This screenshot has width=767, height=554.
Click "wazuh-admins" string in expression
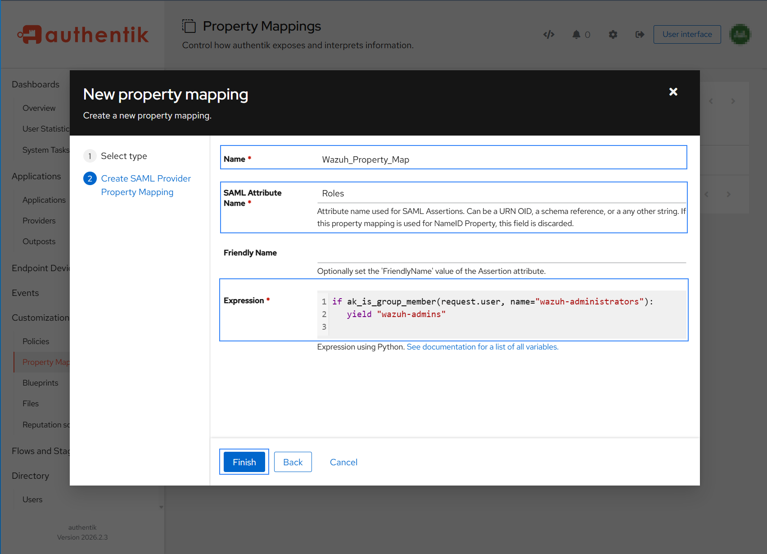pos(411,314)
